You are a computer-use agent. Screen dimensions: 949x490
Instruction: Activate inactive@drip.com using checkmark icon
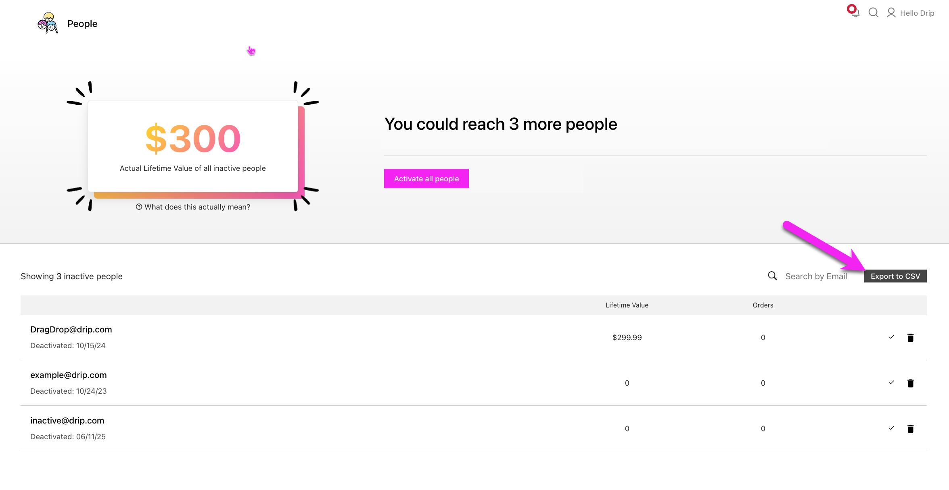click(891, 428)
